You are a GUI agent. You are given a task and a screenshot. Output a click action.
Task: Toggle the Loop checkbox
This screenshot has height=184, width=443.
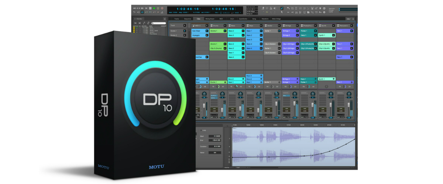tap(201, 130)
